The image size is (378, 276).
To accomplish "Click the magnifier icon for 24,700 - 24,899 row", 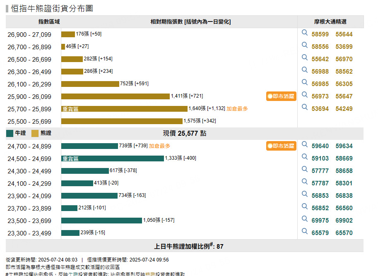I will 305,144.
